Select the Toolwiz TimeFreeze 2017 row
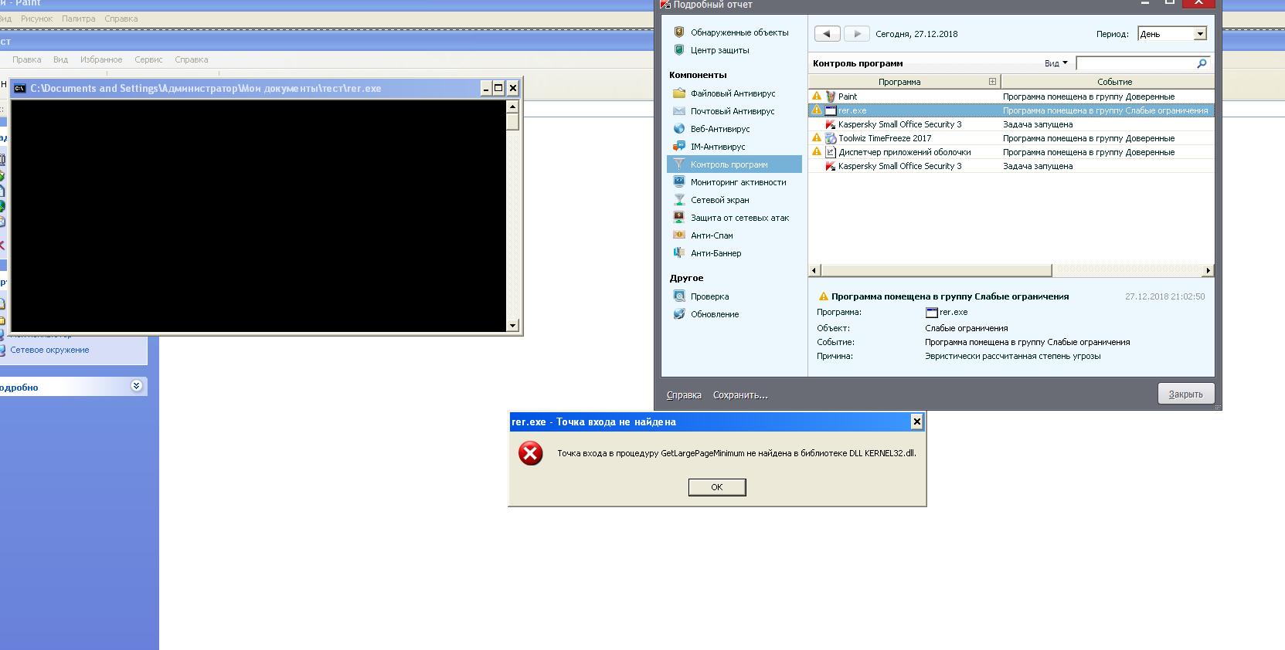The height and width of the screenshot is (650, 1285). 1011,138
